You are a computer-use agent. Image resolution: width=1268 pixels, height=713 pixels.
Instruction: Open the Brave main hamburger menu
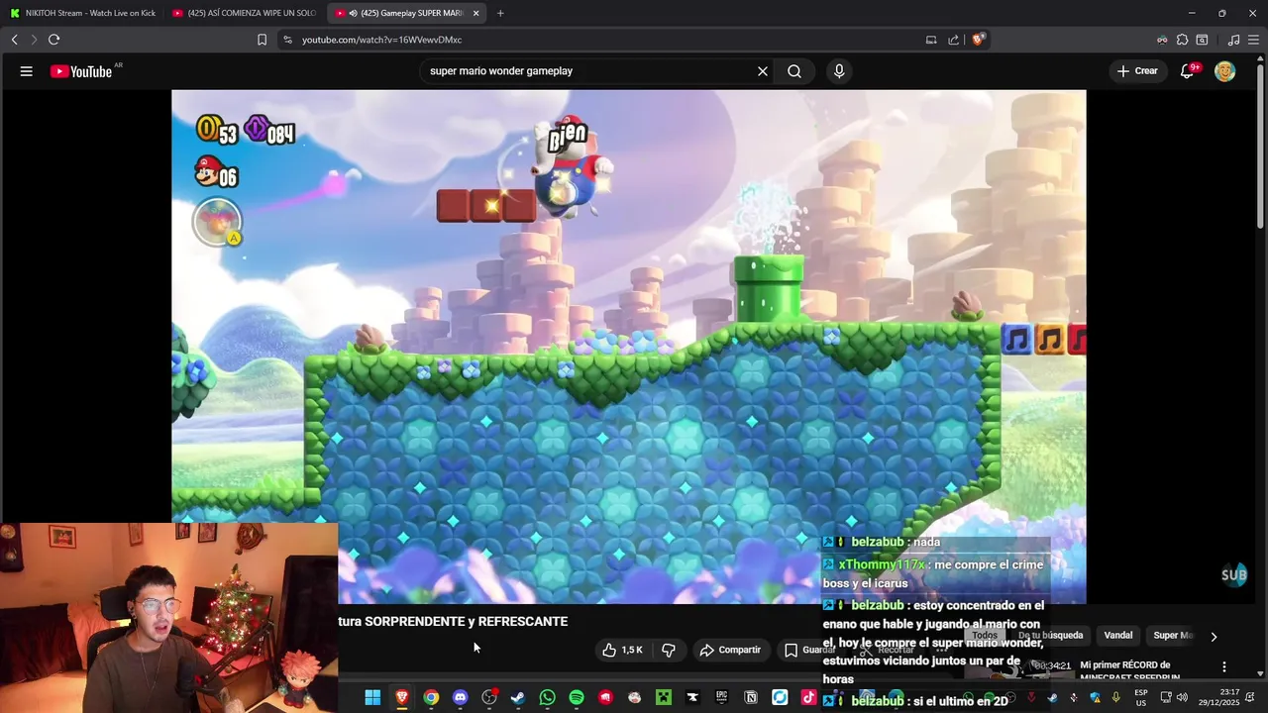point(1254,40)
